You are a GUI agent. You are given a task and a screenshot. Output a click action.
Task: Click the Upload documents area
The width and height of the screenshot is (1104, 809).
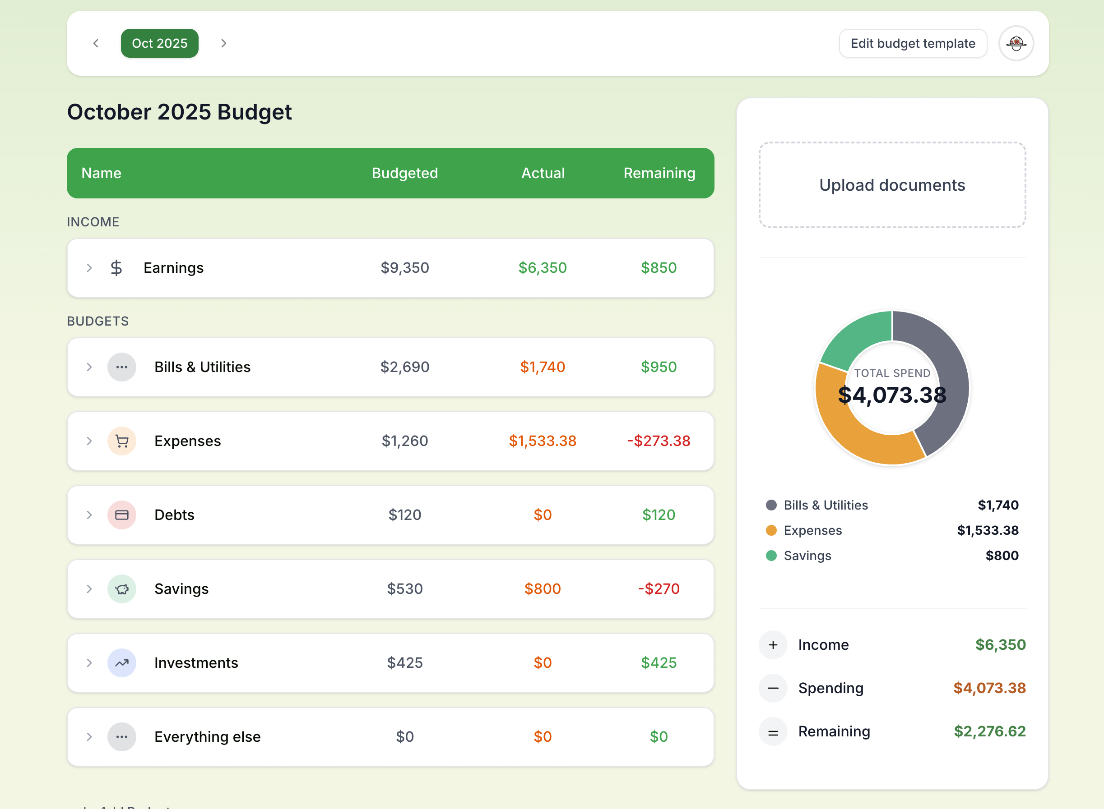[892, 185]
